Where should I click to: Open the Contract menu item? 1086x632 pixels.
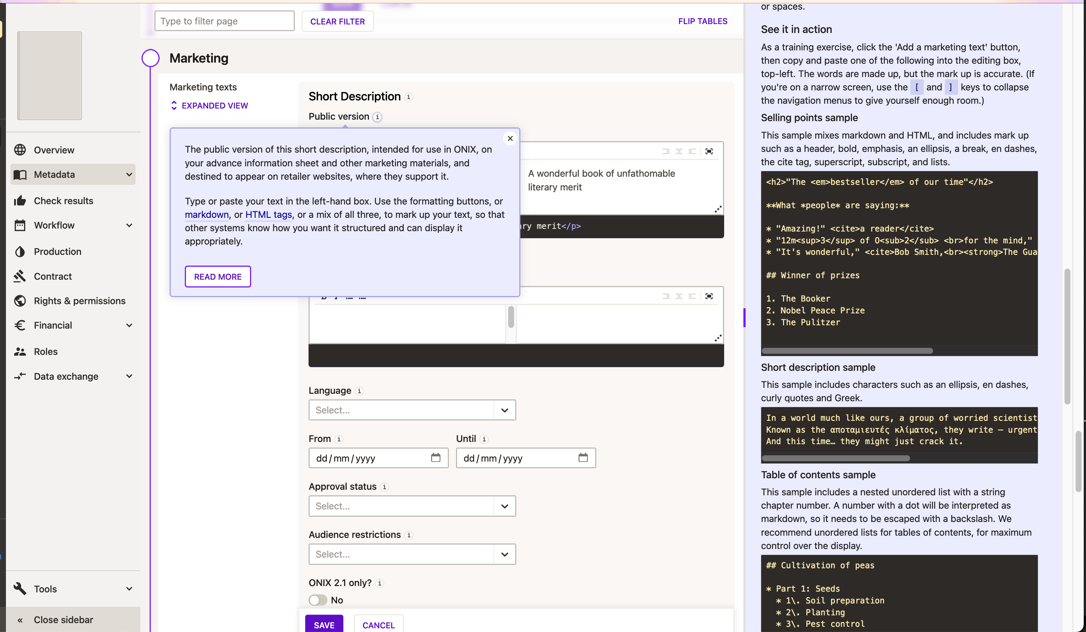(73, 276)
